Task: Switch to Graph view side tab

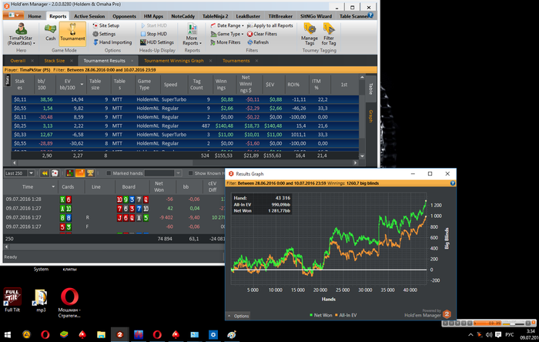Action: point(371,116)
